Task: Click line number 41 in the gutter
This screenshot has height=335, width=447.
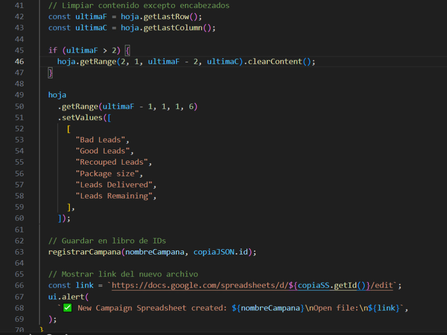Action: 19,6
